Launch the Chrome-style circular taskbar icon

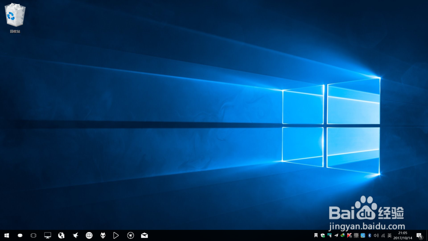pos(131,235)
